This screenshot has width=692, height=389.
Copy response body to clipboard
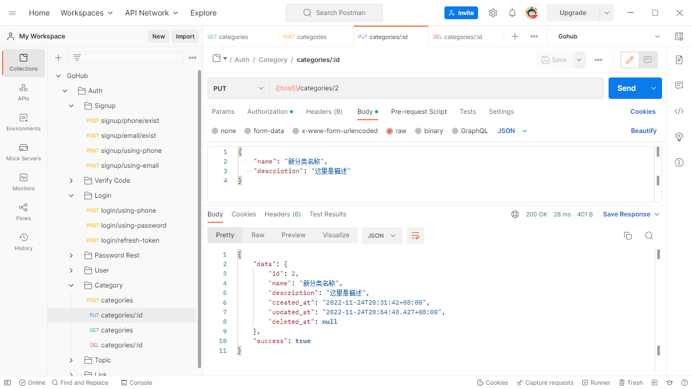628,236
